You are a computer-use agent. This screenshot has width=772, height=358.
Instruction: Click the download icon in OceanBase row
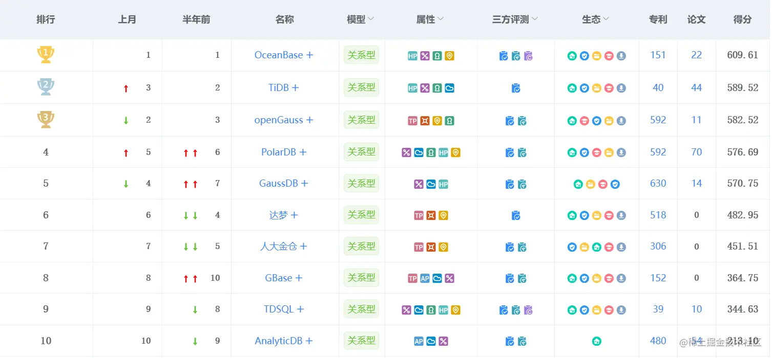click(x=621, y=56)
